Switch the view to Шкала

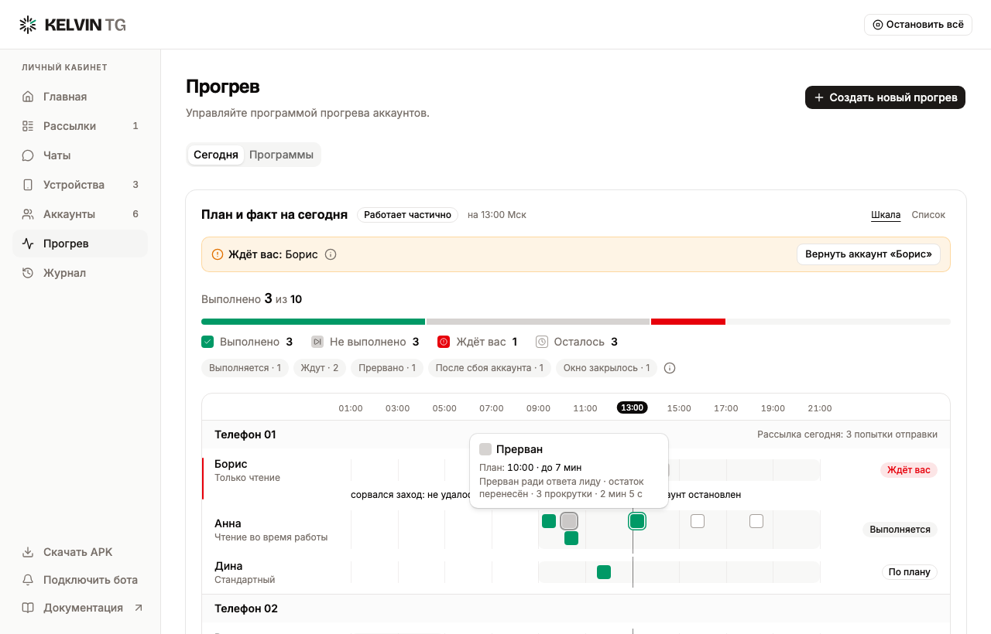(x=886, y=215)
